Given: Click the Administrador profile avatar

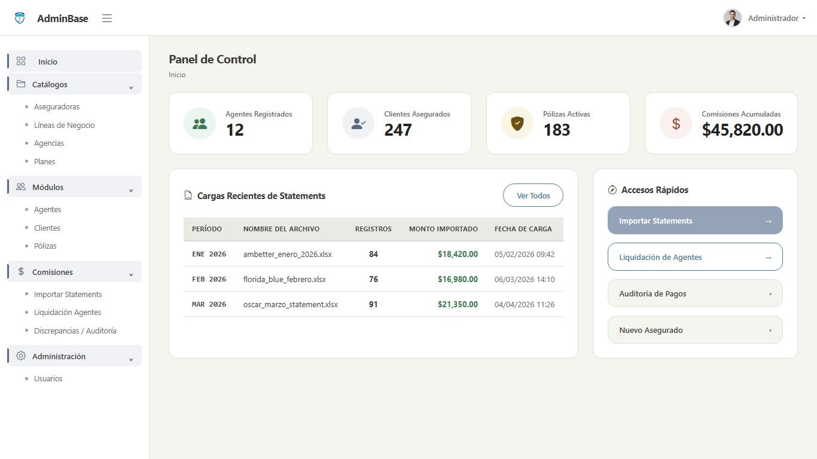Looking at the screenshot, I should [732, 18].
